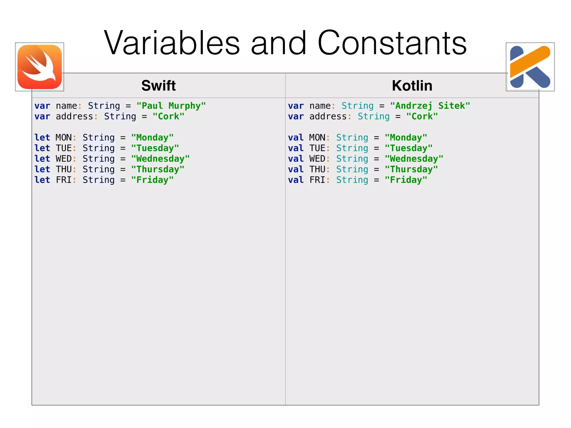Screen dimensions: 571x428
Task: Click the let keyword before FRI
Action: pyautogui.click(x=42, y=180)
